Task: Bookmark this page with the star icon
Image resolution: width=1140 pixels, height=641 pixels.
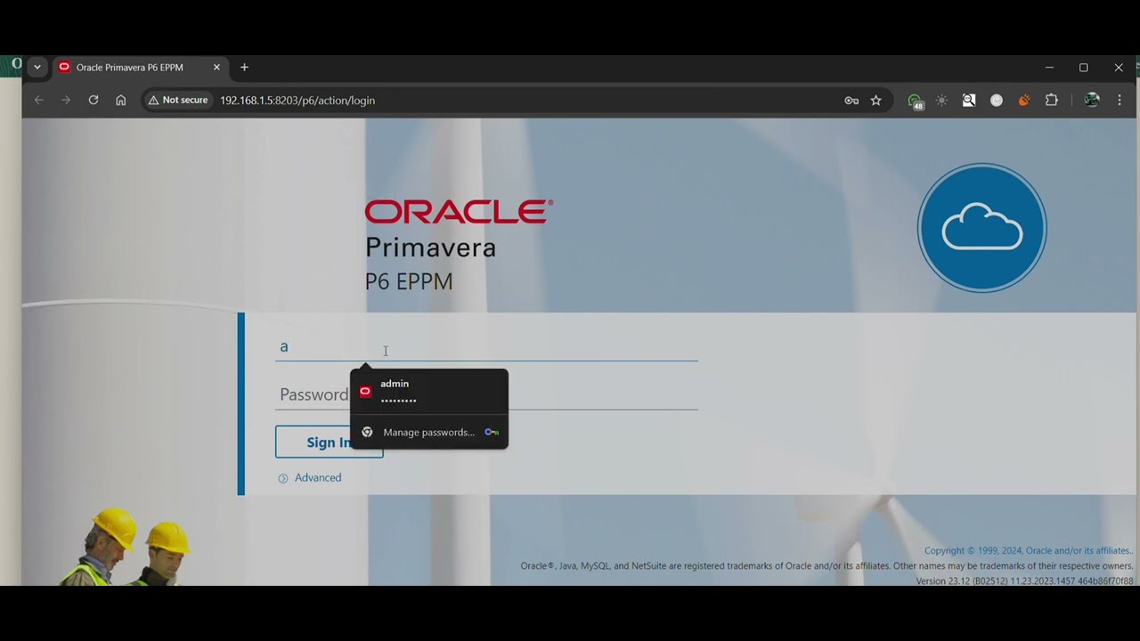Action: coord(876,101)
